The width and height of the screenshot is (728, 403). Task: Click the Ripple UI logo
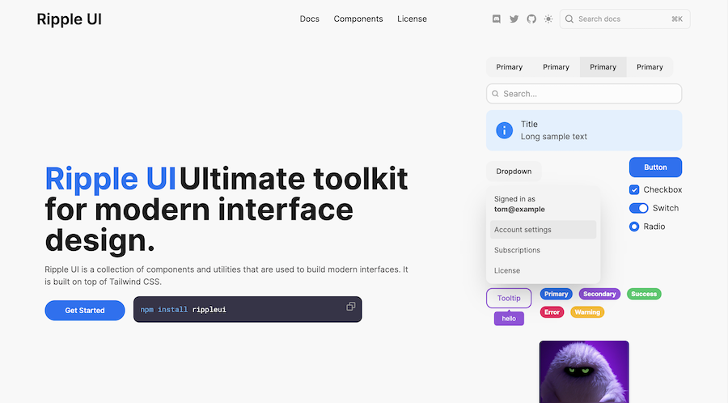coord(70,19)
